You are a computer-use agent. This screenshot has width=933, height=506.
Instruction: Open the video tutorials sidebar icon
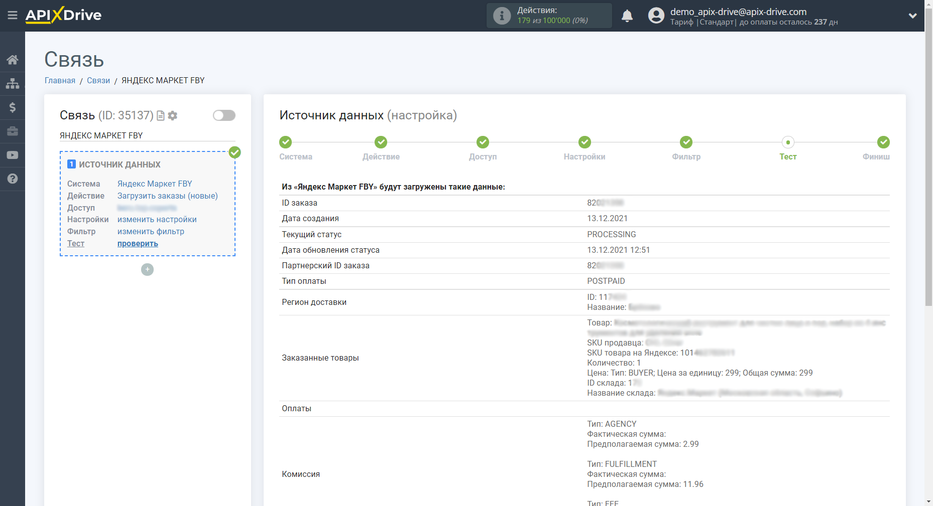[x=13, y=155]
